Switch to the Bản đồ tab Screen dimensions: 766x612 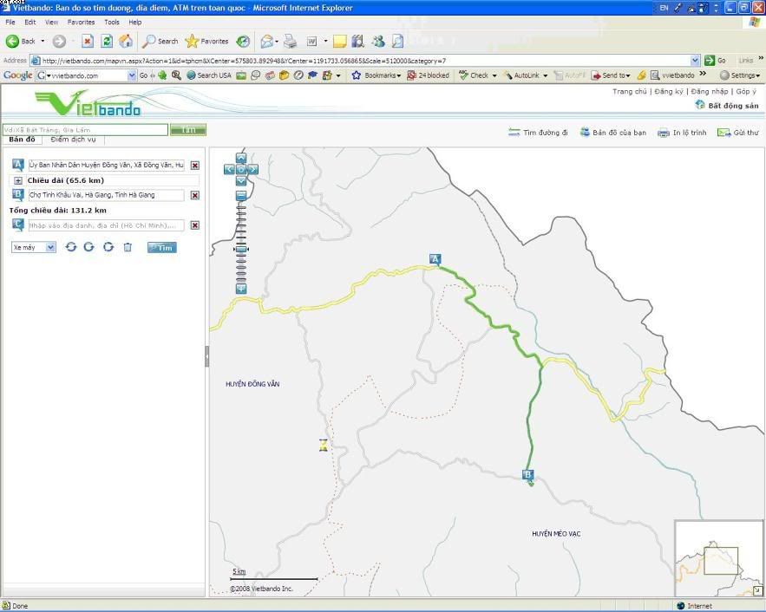(22, 140)
